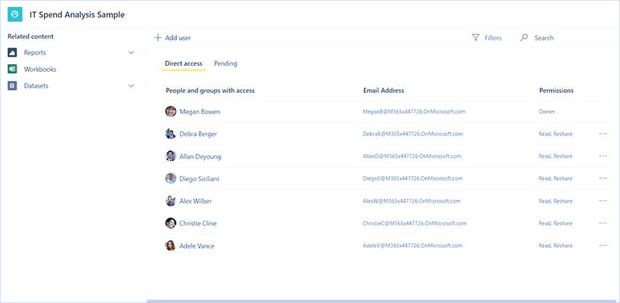
Task: Click the Add user button
Action: tap(173, 38)
